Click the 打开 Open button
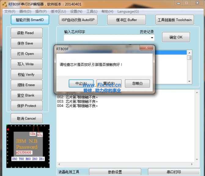The image size is (205, 176). (27, 54)
